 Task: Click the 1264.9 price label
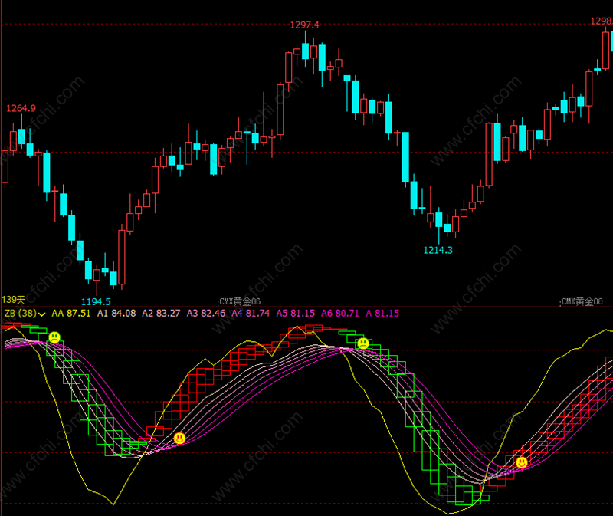click(21, 108)
